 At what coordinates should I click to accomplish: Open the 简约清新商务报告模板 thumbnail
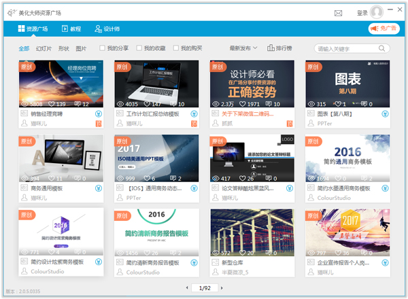(x=156, y=232)
